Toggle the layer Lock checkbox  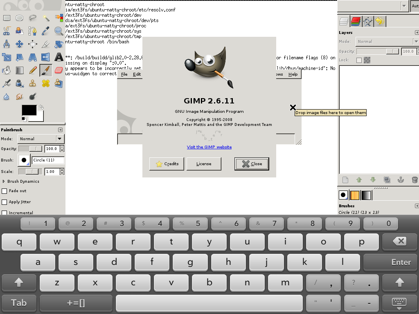pyautogui.click(x=359, y=60)
